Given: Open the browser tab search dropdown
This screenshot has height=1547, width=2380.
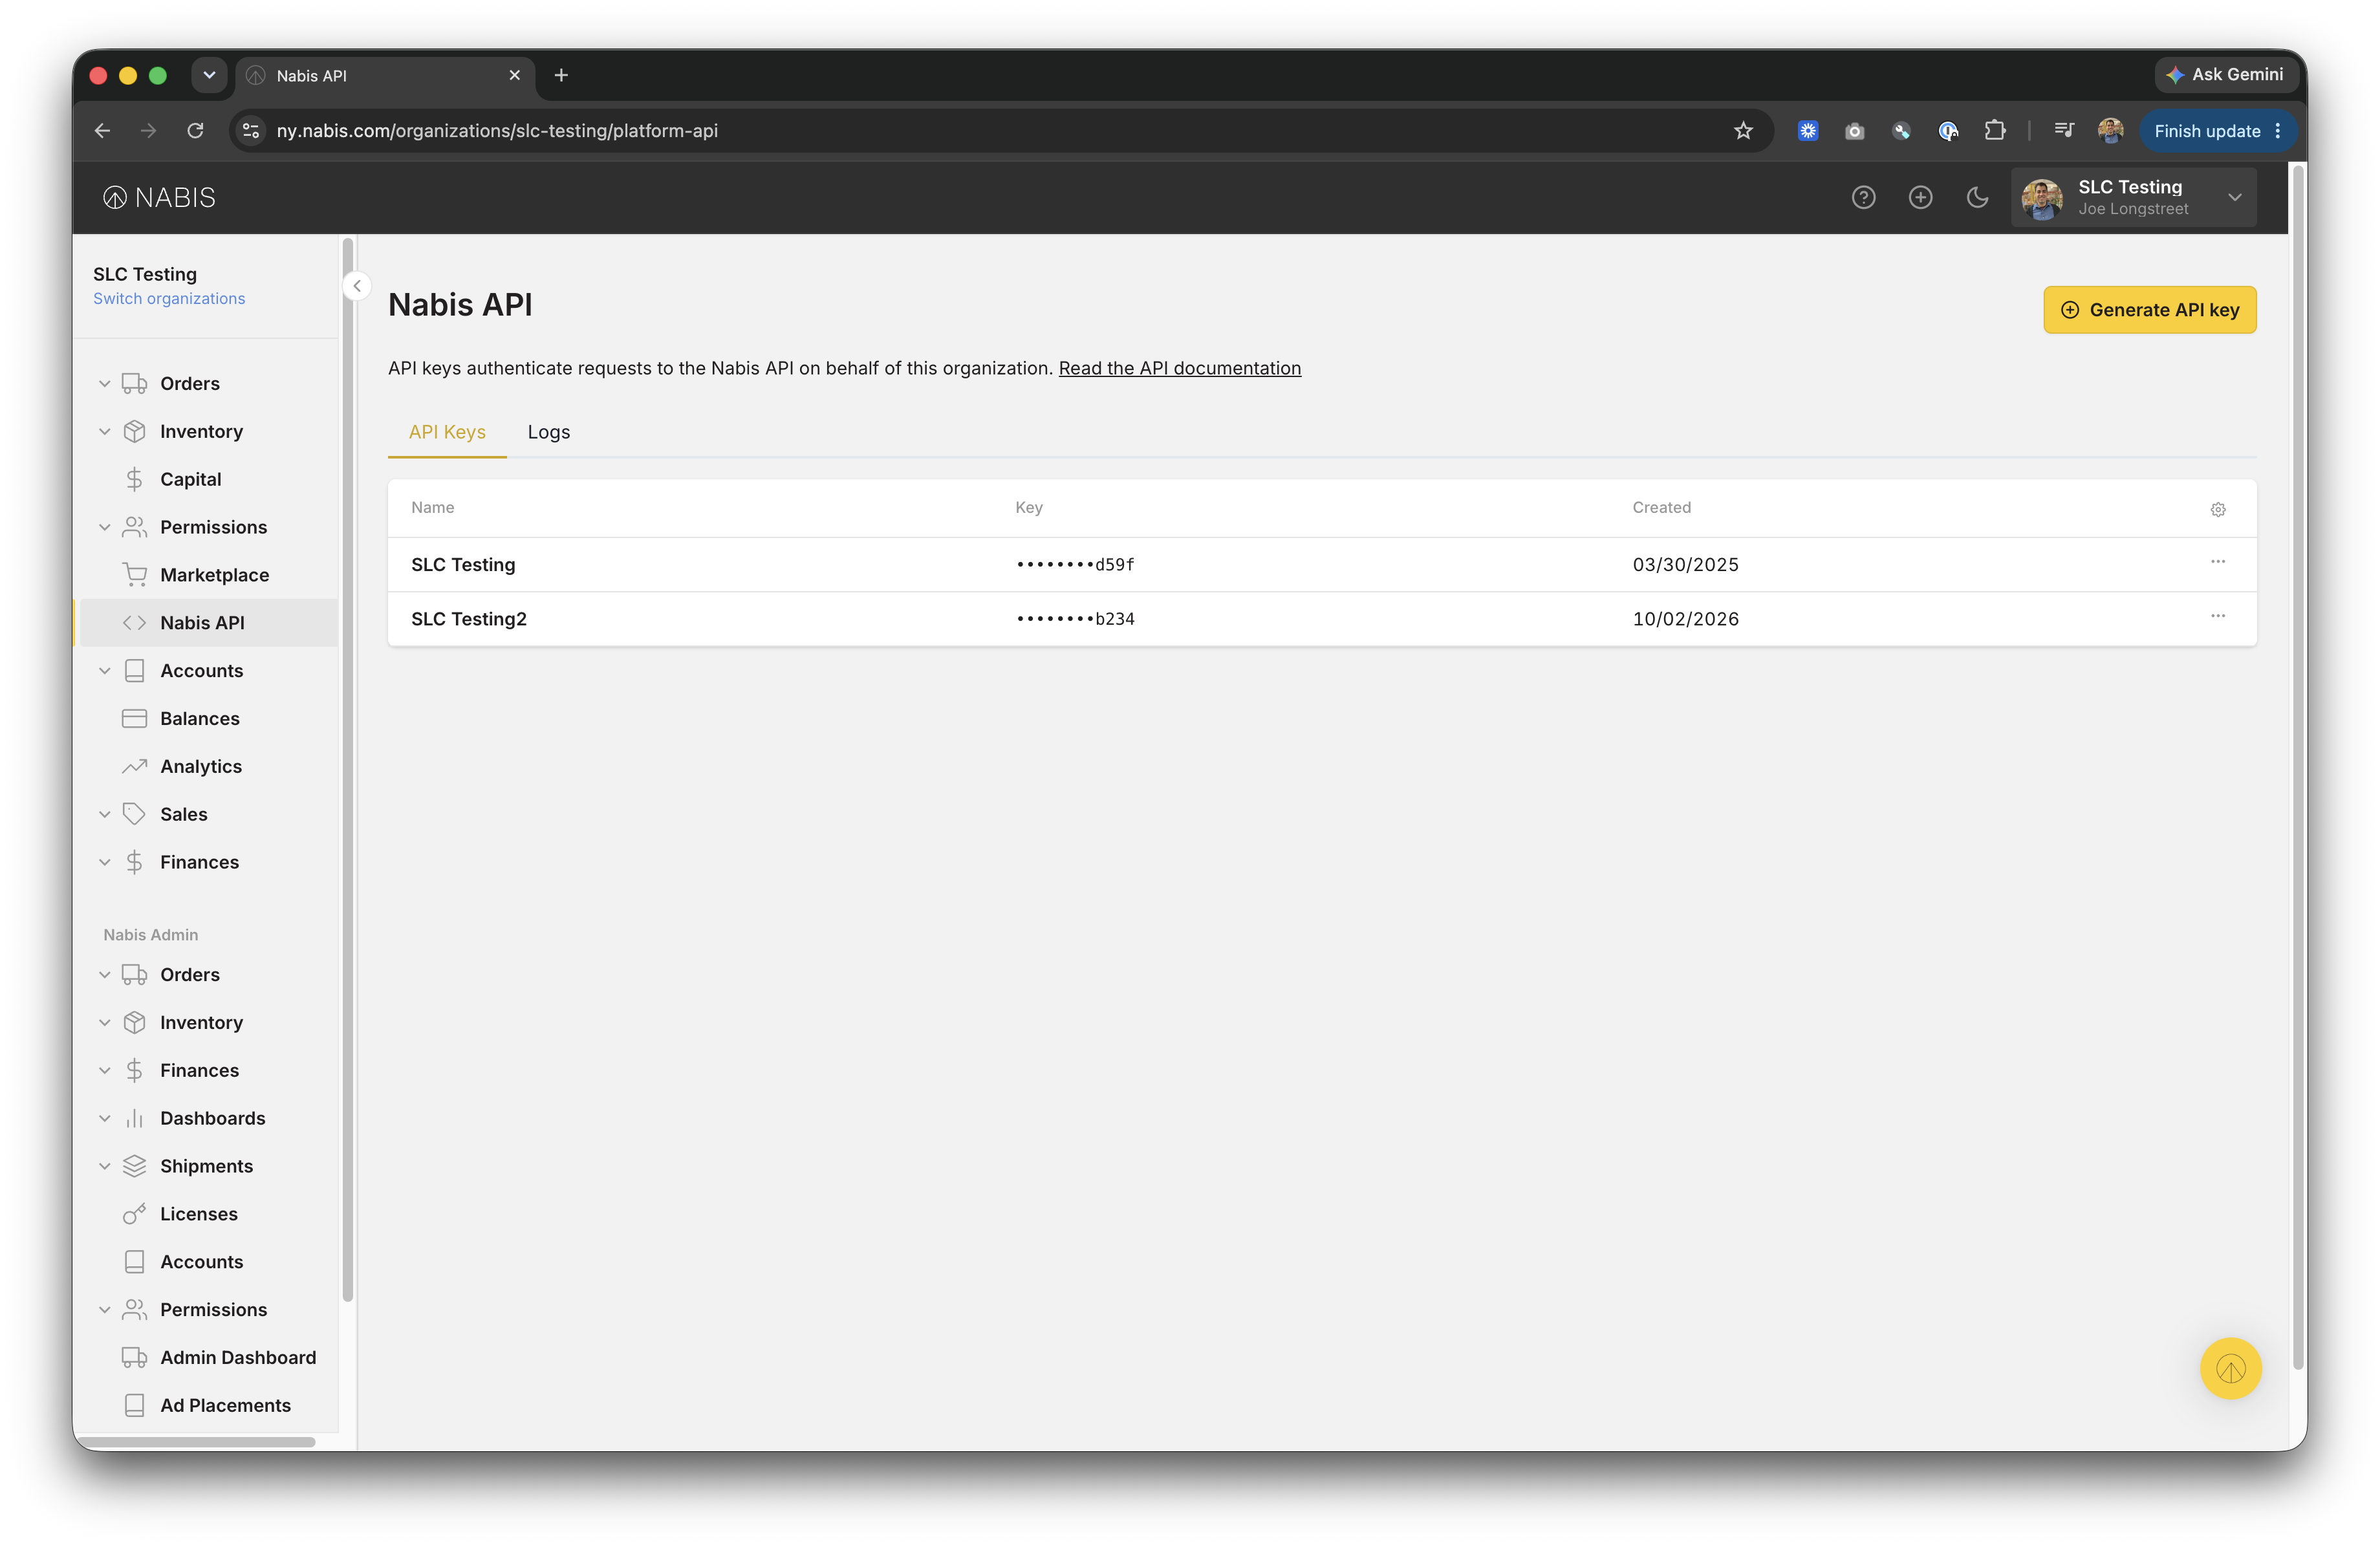Looking at the screenshot, I should point(209,75).
